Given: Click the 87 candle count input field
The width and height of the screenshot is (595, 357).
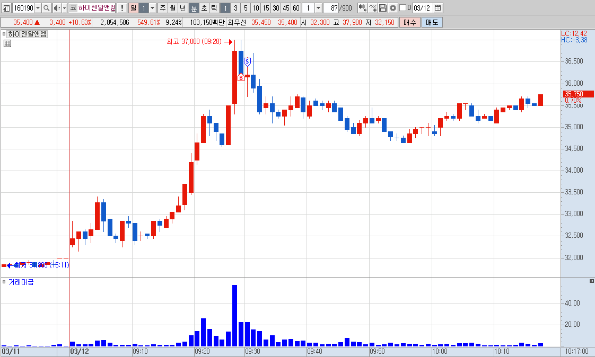Looking at the screenshot, I should pyautogui.click(x=331, y=8).
